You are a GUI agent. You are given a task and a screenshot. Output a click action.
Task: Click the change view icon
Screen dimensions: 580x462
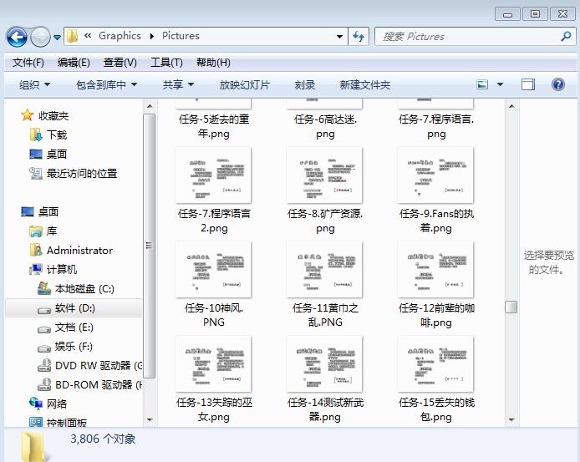(x=482, y=84)
